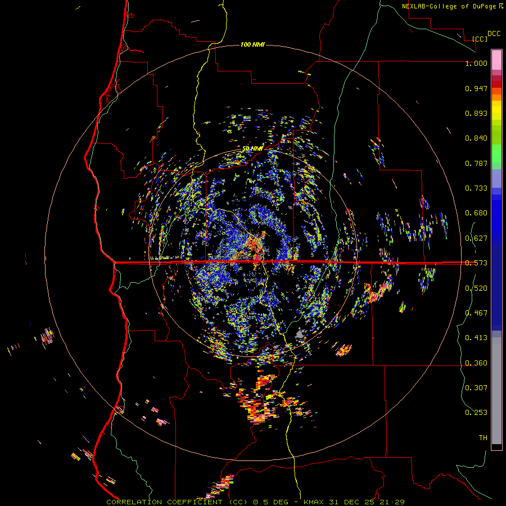Click the 1.000 value on the color scale
The height and width of the screenshot is (506, 506).
476,63
